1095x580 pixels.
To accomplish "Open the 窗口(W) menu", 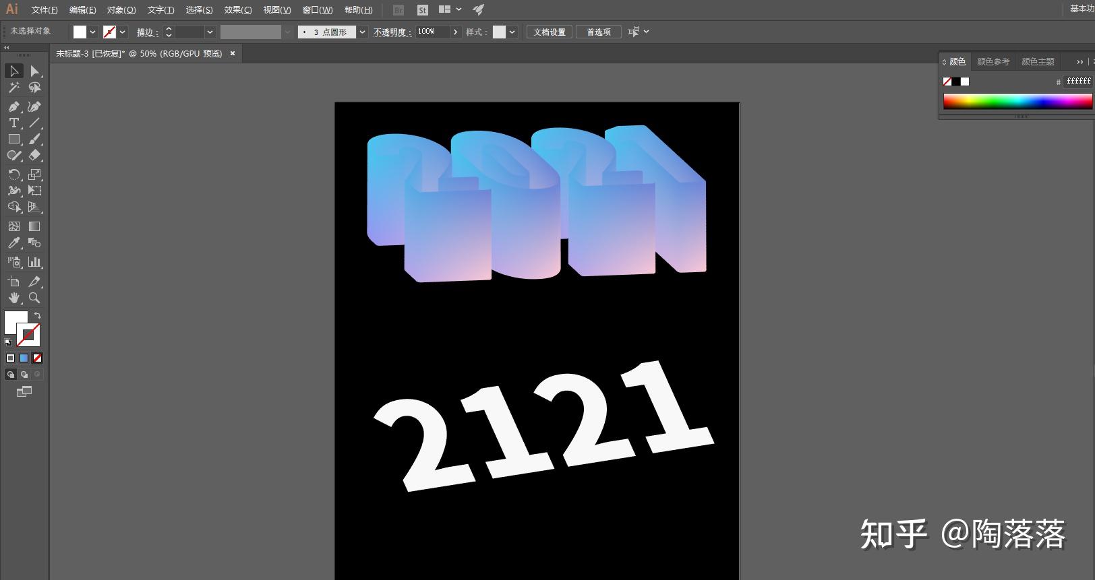I will (318, 10).
